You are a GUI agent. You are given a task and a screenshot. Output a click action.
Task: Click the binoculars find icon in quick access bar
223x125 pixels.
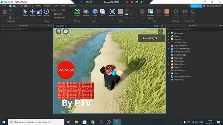[x=14, y=6]
